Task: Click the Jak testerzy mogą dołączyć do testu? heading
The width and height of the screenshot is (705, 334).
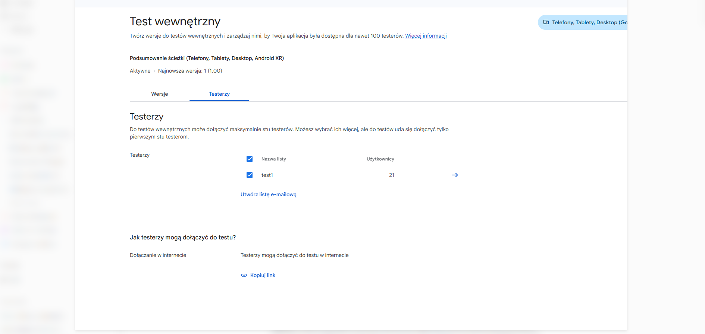Action: click(183, 238)
